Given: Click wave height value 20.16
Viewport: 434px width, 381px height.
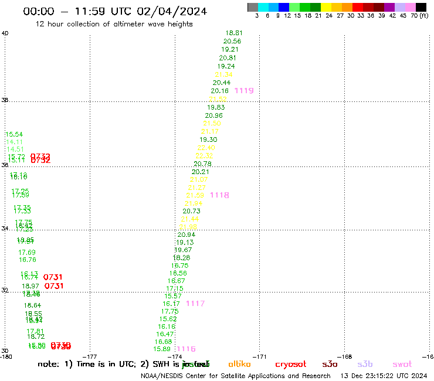Looking at the screenshot, I should pyautogui.click(x=219, y=91).
